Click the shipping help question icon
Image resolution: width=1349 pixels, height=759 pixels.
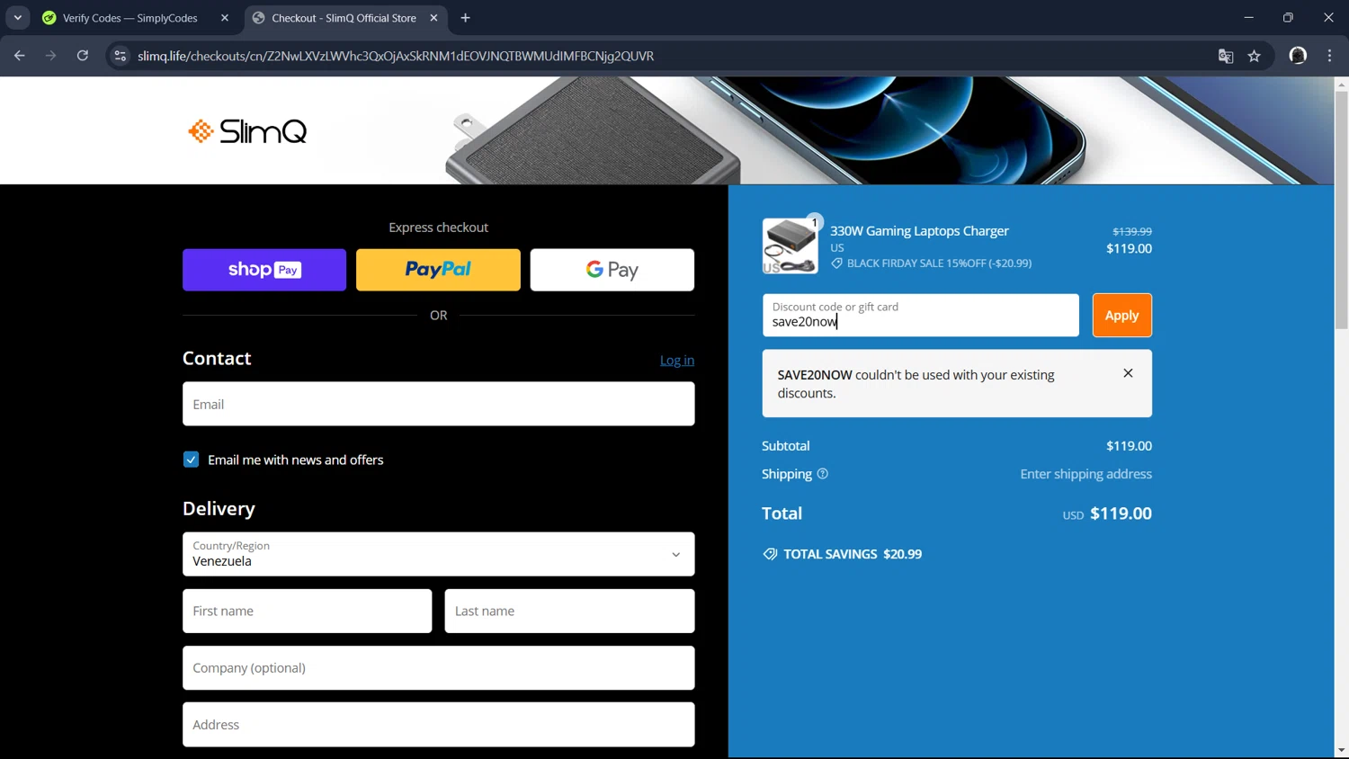tap(822, 474)
